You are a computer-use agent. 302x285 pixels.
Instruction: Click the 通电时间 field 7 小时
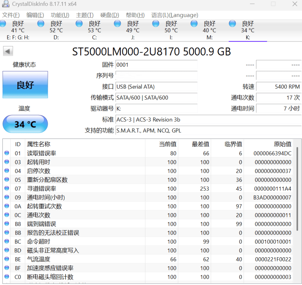coord(278,109)
